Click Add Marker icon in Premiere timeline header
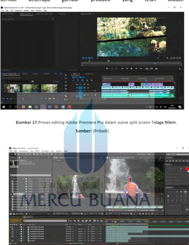The height and width of the screenshot is (245, 189). point(87,80)
